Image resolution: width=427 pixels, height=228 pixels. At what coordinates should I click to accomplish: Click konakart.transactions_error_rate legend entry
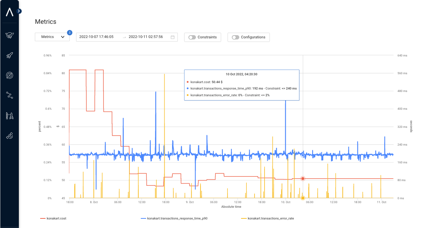271,218
